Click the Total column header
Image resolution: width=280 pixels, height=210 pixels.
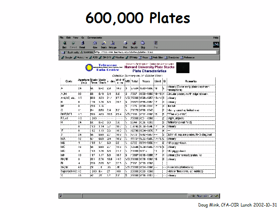(x=135, y=81)
